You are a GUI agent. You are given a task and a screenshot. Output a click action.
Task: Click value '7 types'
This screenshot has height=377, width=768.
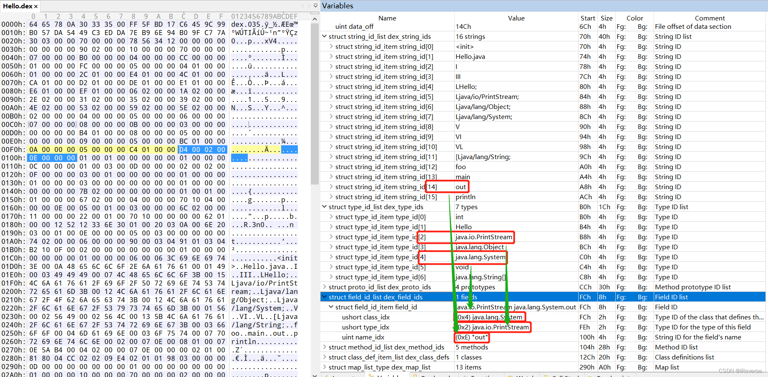coord(466,207)
